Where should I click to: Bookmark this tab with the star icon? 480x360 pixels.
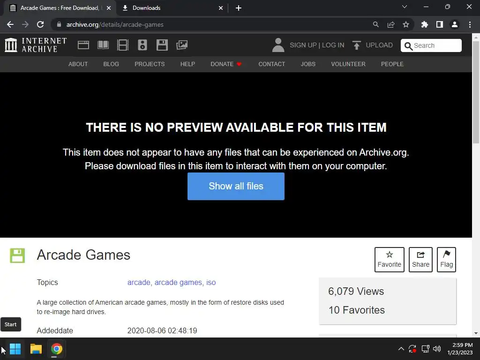(406, 24)
